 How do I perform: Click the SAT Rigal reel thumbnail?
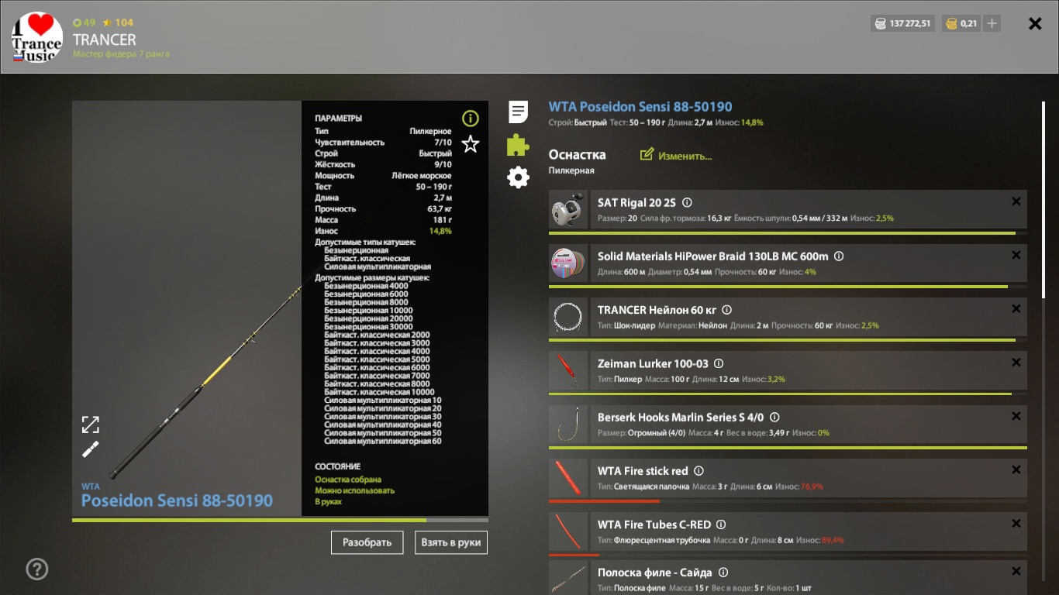coord(568,210)
